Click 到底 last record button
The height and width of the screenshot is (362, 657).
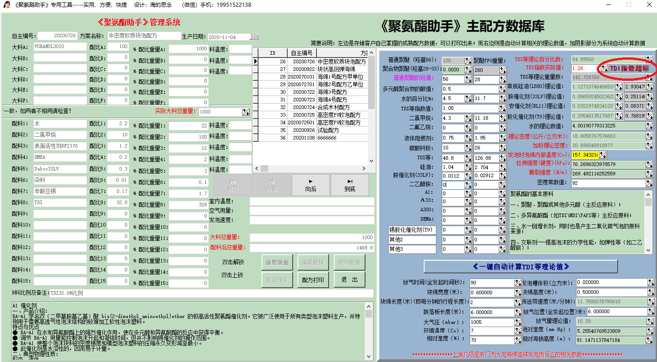[x=350, y=185]
